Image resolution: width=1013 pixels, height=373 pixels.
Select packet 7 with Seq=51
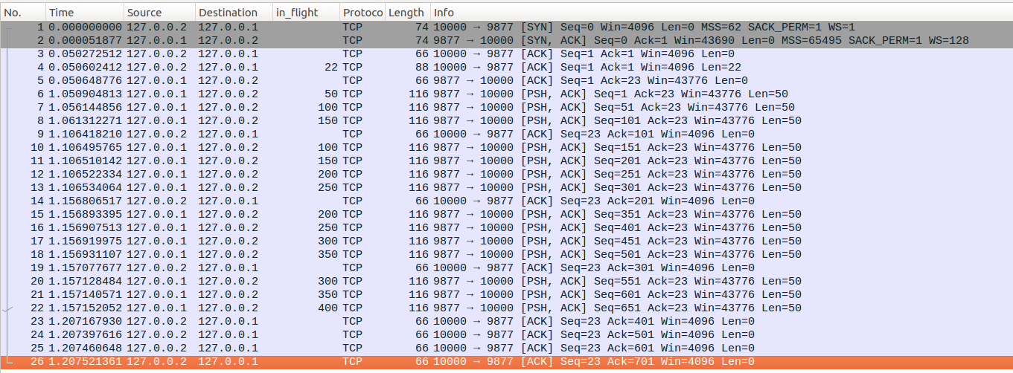(x=506, y=108)
